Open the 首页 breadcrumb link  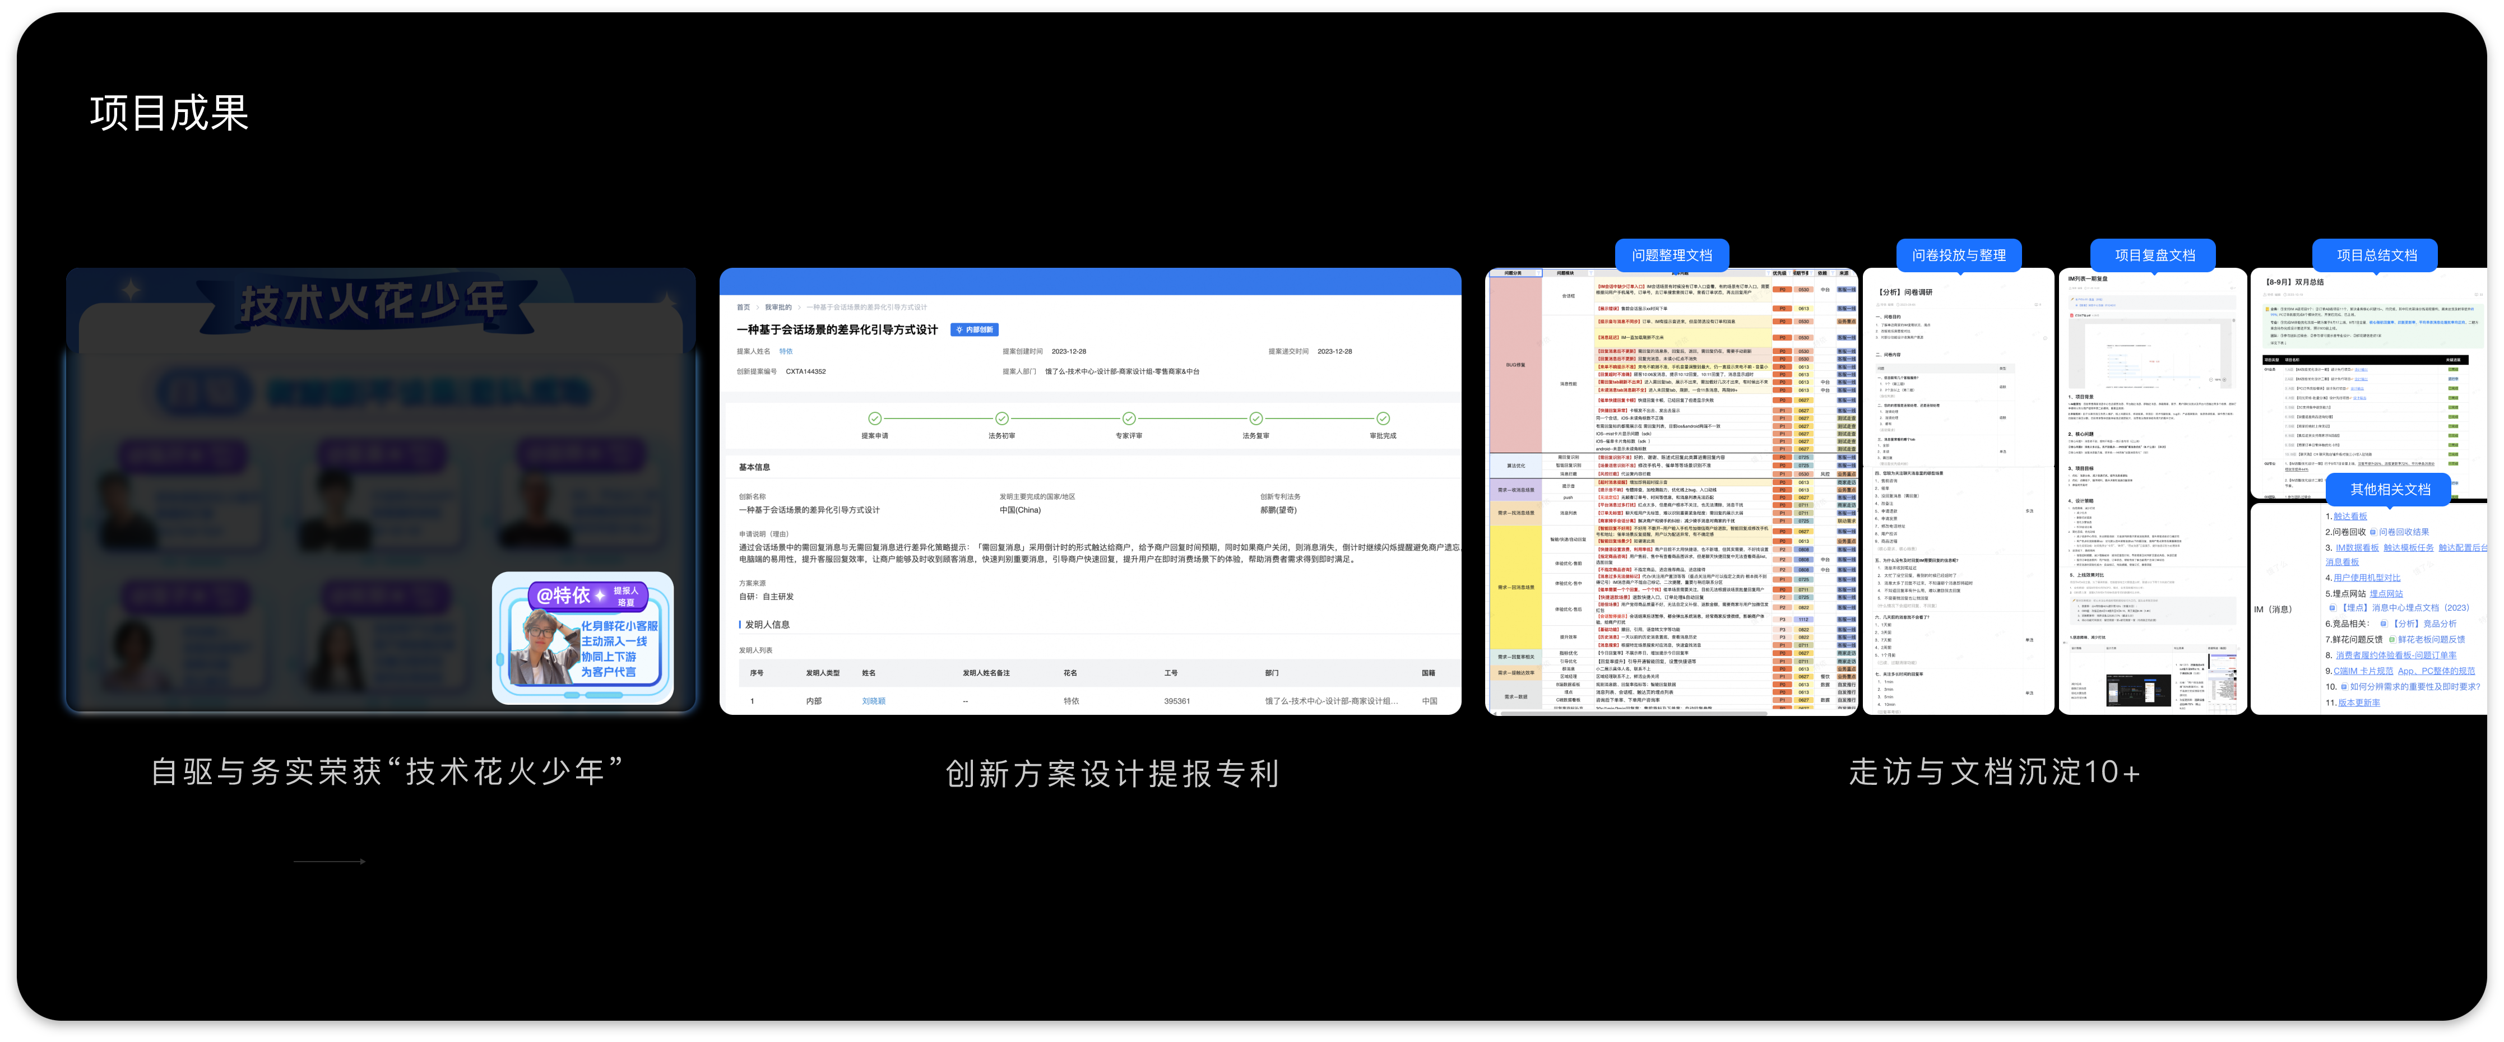click(744, 307)
